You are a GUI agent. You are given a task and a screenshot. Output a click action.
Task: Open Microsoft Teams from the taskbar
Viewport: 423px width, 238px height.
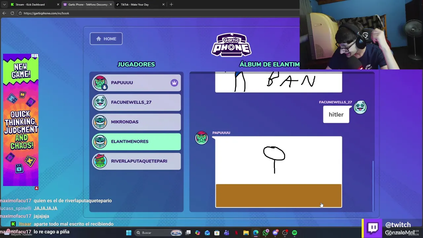coord(226,233)
